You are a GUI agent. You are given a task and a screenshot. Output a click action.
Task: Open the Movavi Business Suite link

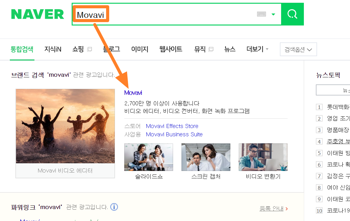click(174, 134)
